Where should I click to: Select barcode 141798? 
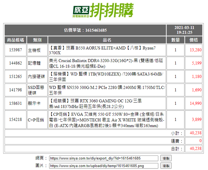(x=16, y=90)
